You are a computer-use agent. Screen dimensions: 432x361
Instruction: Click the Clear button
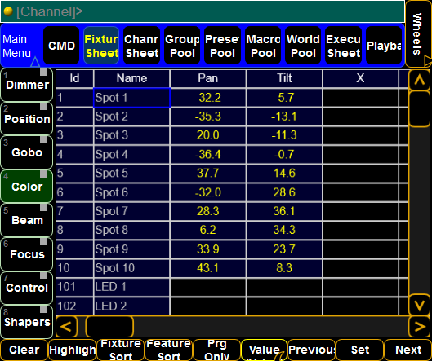[24, 350]
